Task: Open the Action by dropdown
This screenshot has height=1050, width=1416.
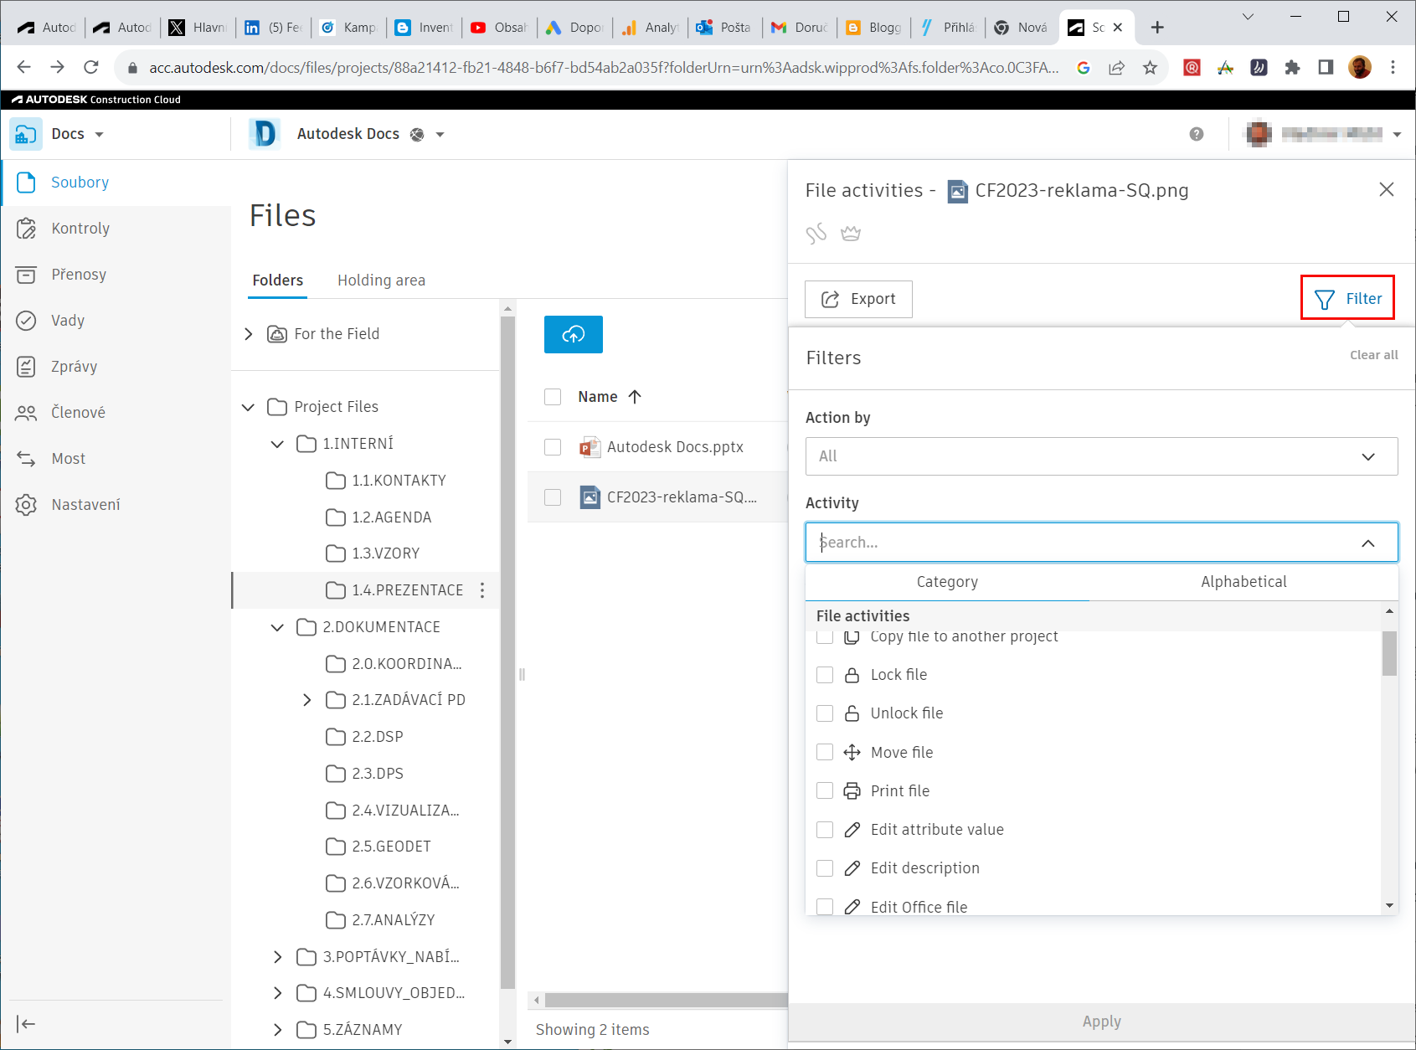Action: pyautogui.click(x=1101, y=456)
